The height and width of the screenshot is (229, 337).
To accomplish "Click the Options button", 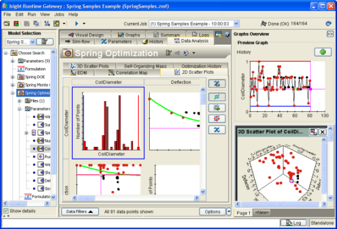I will click(x=213, y=212).
